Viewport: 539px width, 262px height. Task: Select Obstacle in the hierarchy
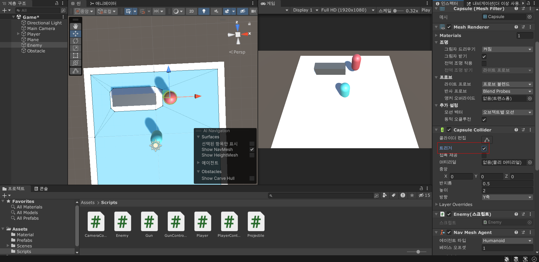(36, 51)
